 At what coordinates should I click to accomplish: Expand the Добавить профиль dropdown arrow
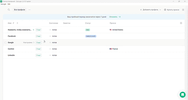click(x=160, y=10)
